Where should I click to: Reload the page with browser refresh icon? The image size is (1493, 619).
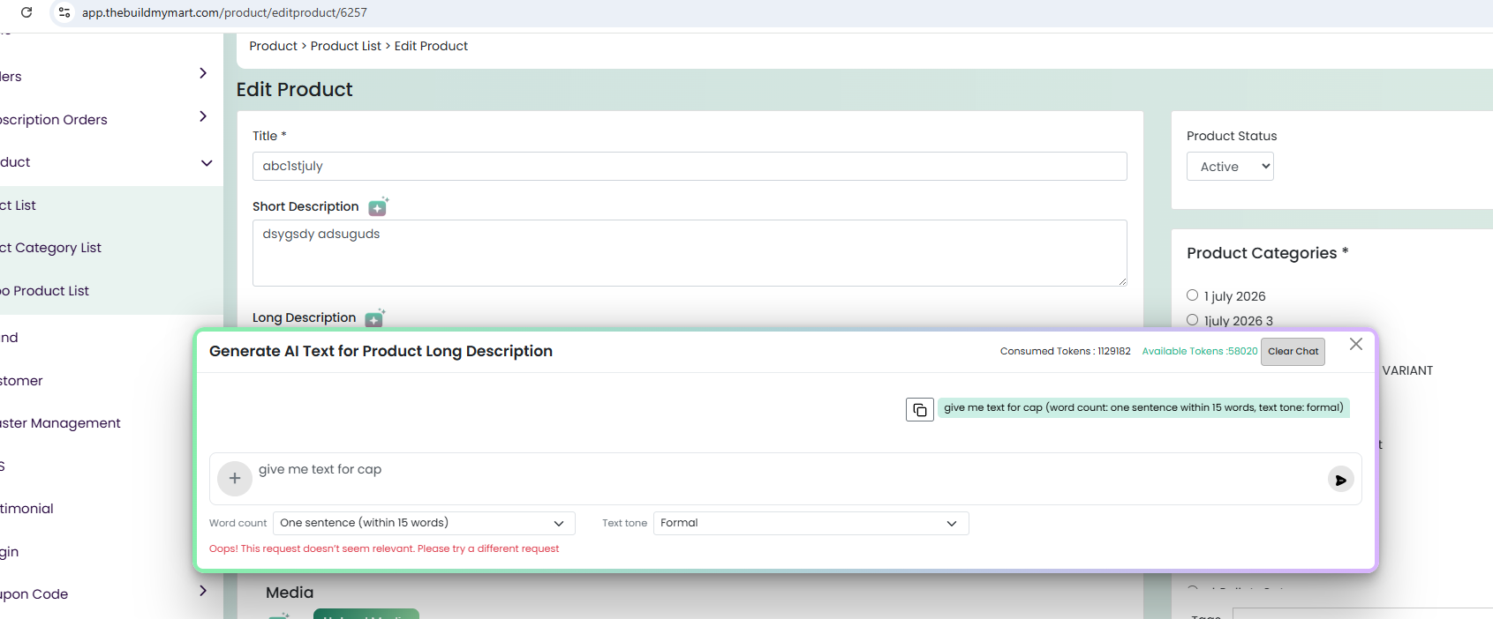26,12
